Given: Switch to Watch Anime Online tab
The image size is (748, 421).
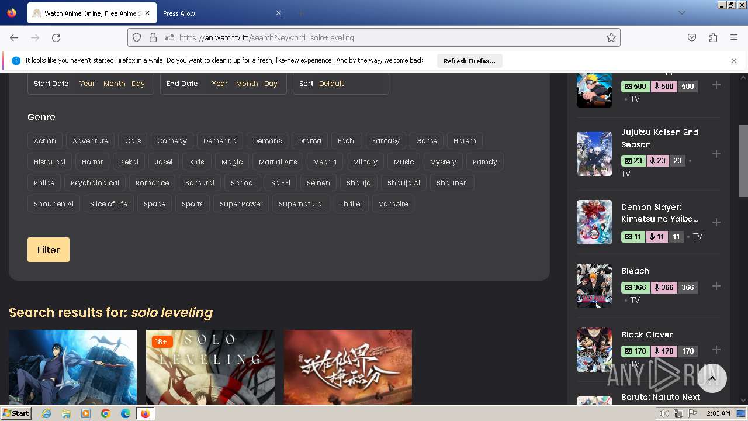Looking at the screenshot, I should 91,13.
